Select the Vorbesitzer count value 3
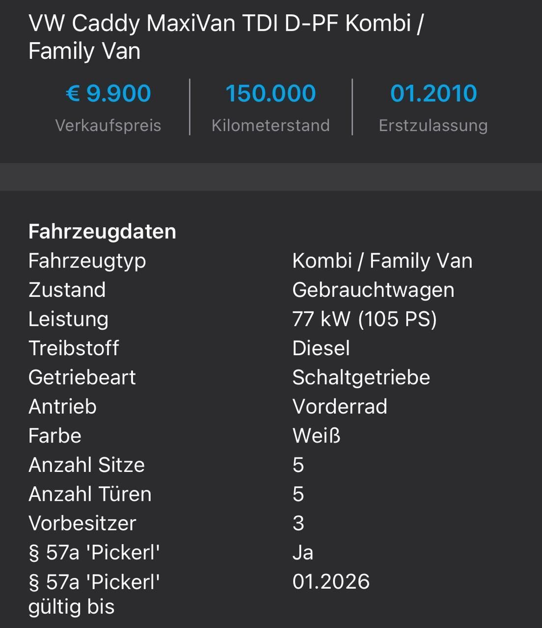This screenshot has width=542, height=628. tap(298, 523)
